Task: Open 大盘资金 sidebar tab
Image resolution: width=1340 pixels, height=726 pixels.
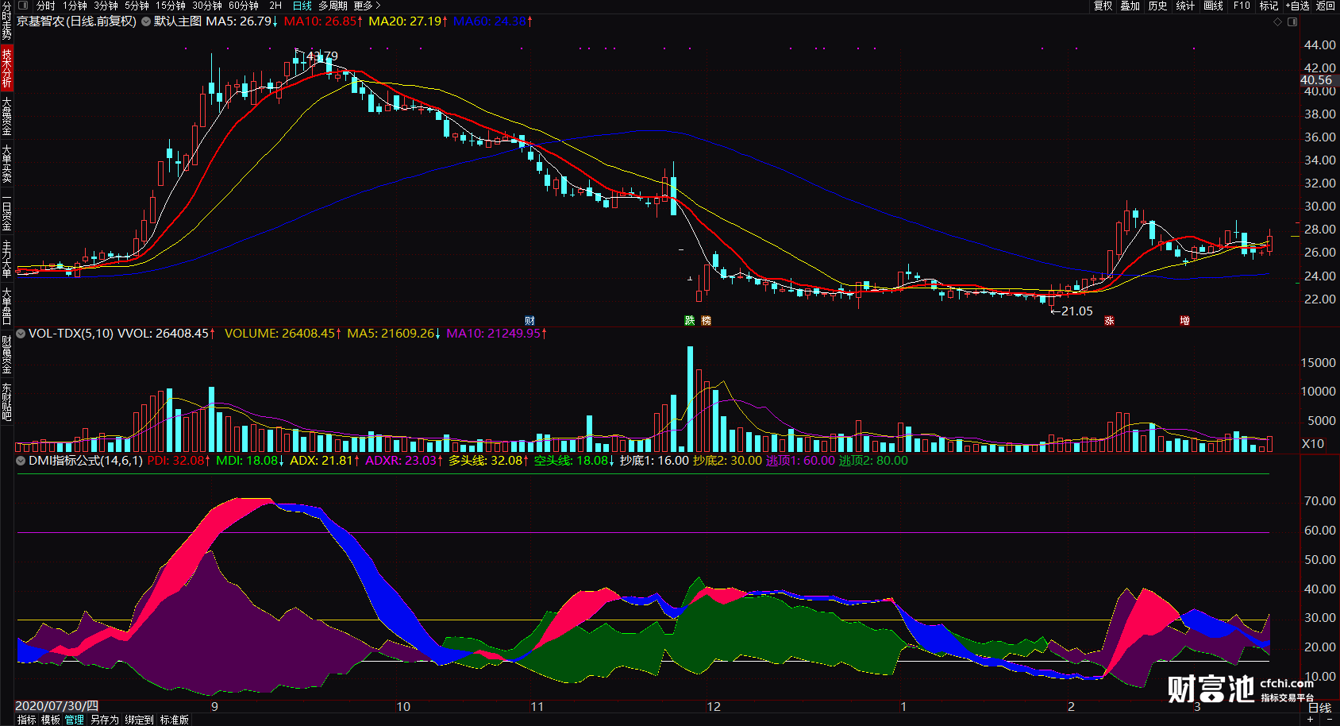Action: pos(6,117)
